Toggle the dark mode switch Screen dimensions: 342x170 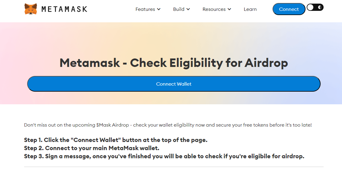point(315,8)
